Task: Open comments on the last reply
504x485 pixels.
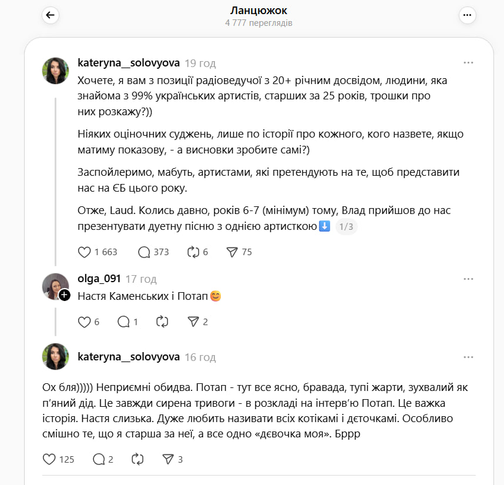Action: pyautogui.click(x=99, y=459)
